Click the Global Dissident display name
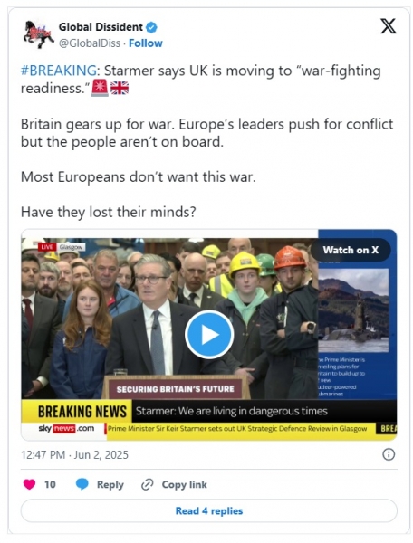This screenshot has height=543, width=413. [101, 27]
